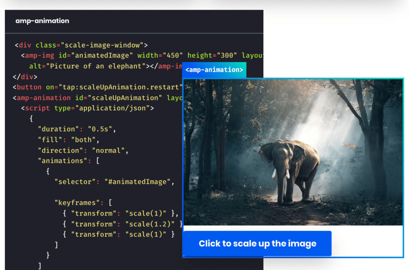Click the first "scale(1)" keyframe line
Screen dimensions: 409x270
coord(118,213)
